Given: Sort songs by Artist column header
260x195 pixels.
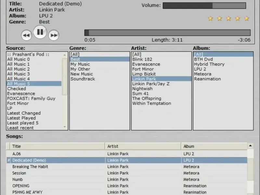Looking at the screenshot, I should pos(143,146).
